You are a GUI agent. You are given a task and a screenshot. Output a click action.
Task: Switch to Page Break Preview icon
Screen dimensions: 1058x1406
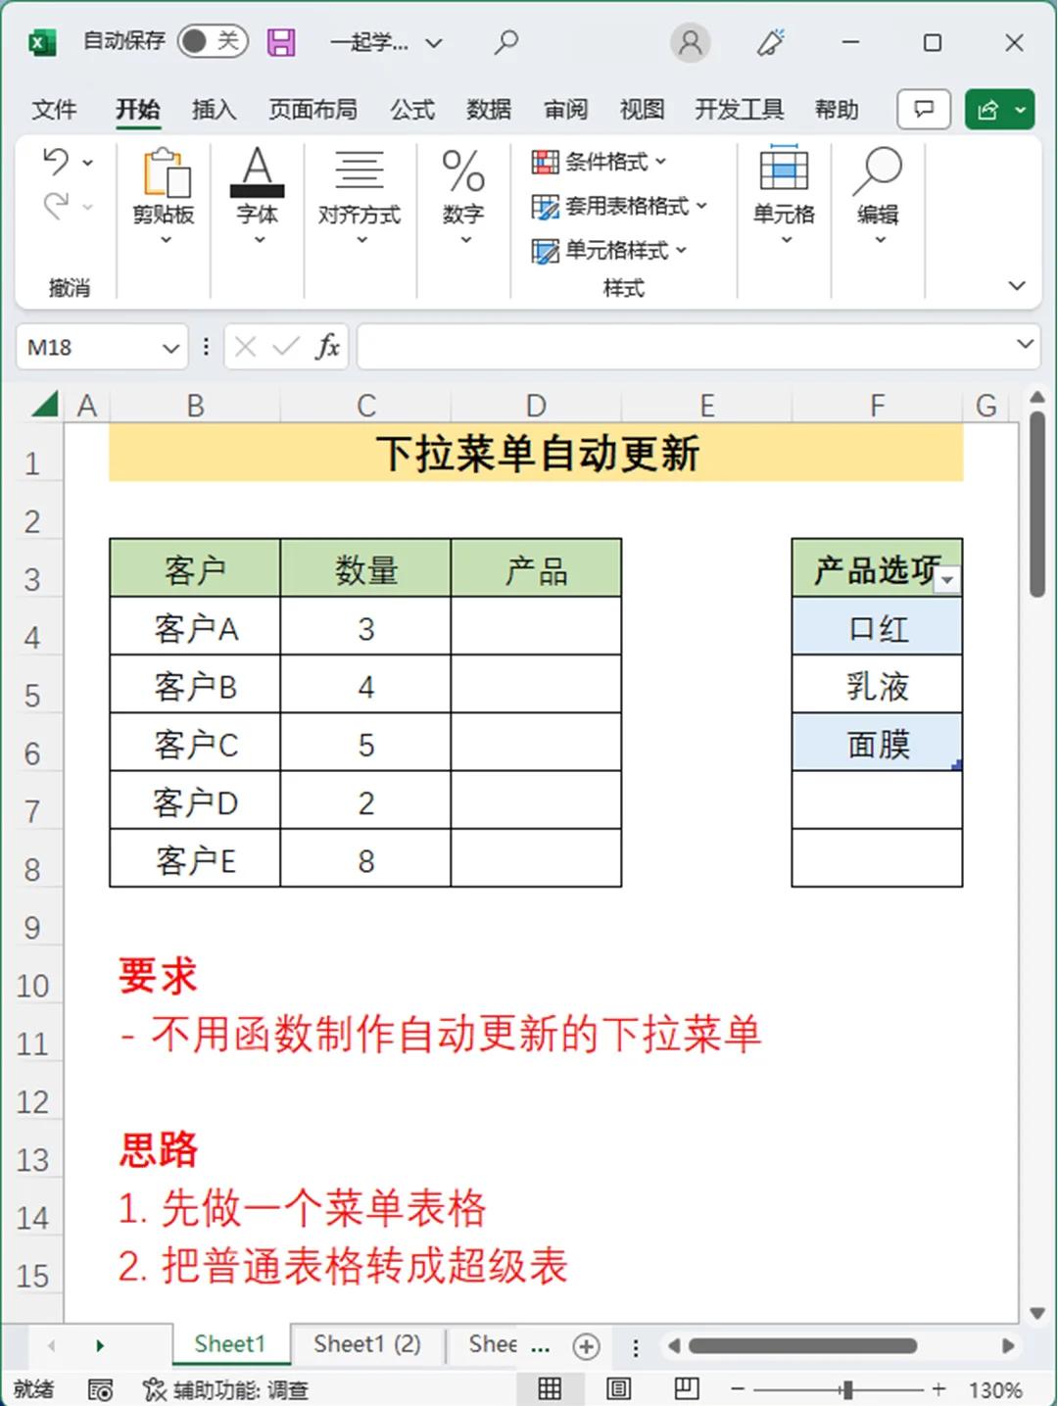[687, 1388]
